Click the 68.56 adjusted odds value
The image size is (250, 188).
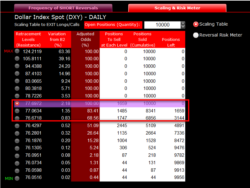[x=93, y=118]
